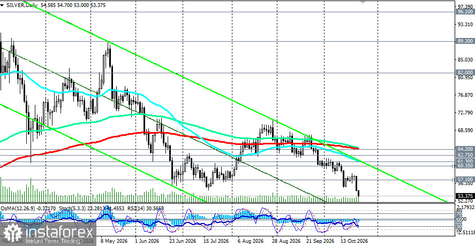Select the SILVER,Daily chart title text
The width and height of the screenshot is (475, 246).
pos(21,5)
